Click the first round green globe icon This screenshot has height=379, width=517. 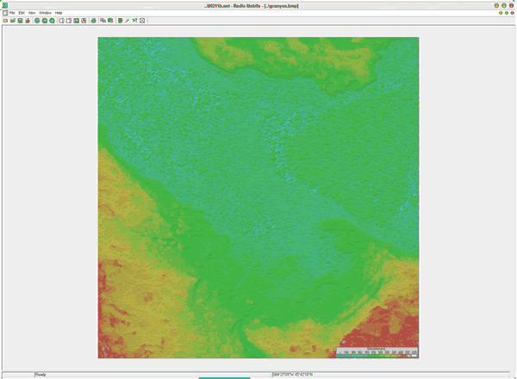pyautogui.click(x=37, y=20)
